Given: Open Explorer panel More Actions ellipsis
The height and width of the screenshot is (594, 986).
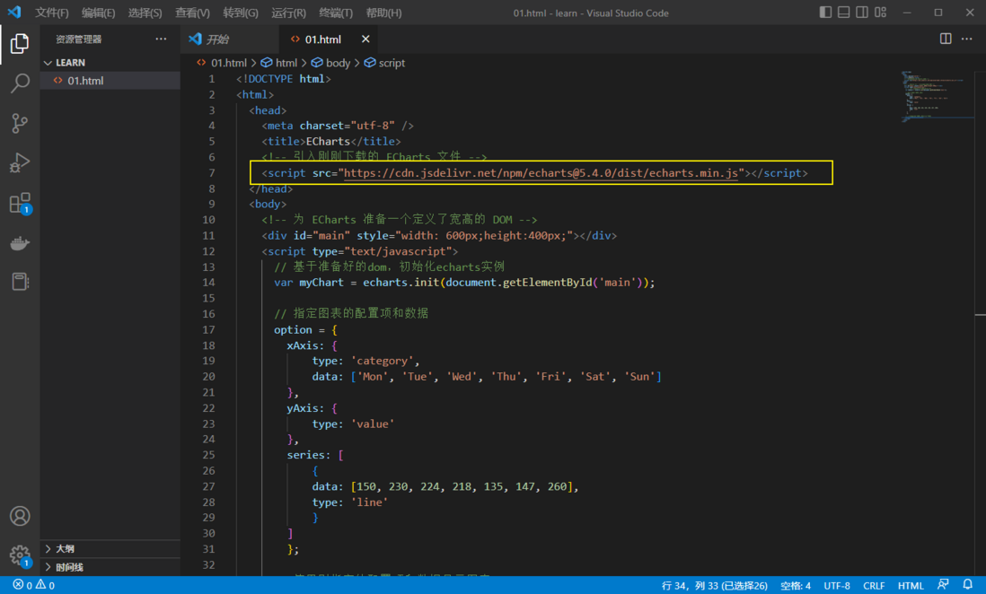Looking at the screenshot, I should (x=161, y=39).
